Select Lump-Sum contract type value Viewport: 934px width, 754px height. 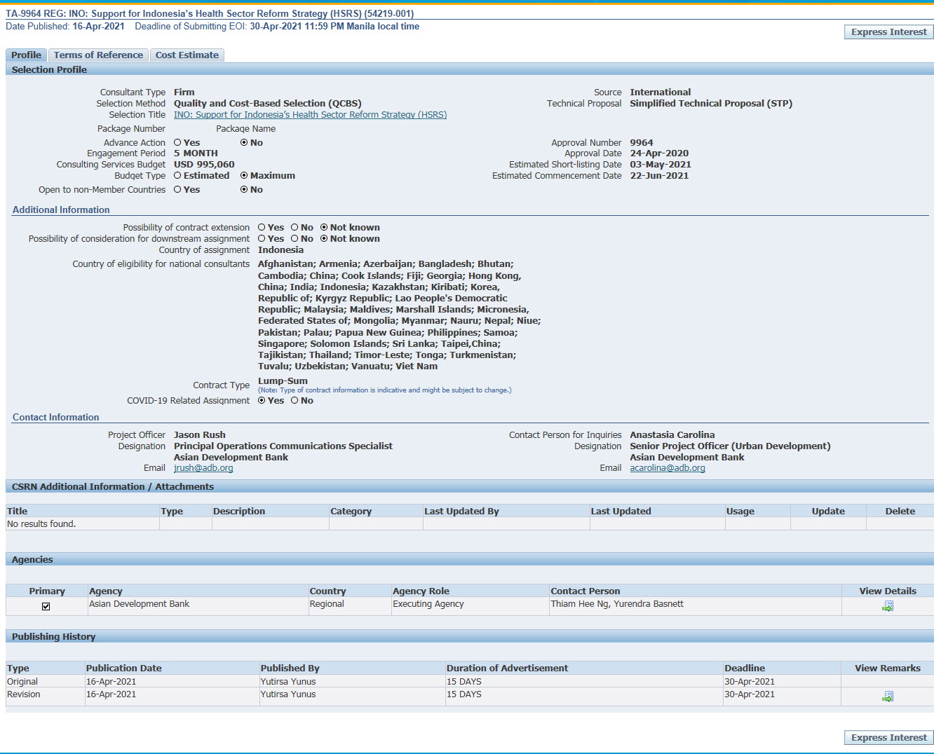283,381
